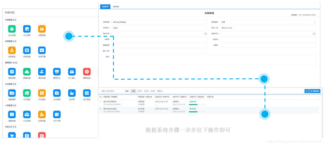Click the 行文呈批 green document icon
The width and height of the screenshot is (324, 146).
(x=27, y=93)
